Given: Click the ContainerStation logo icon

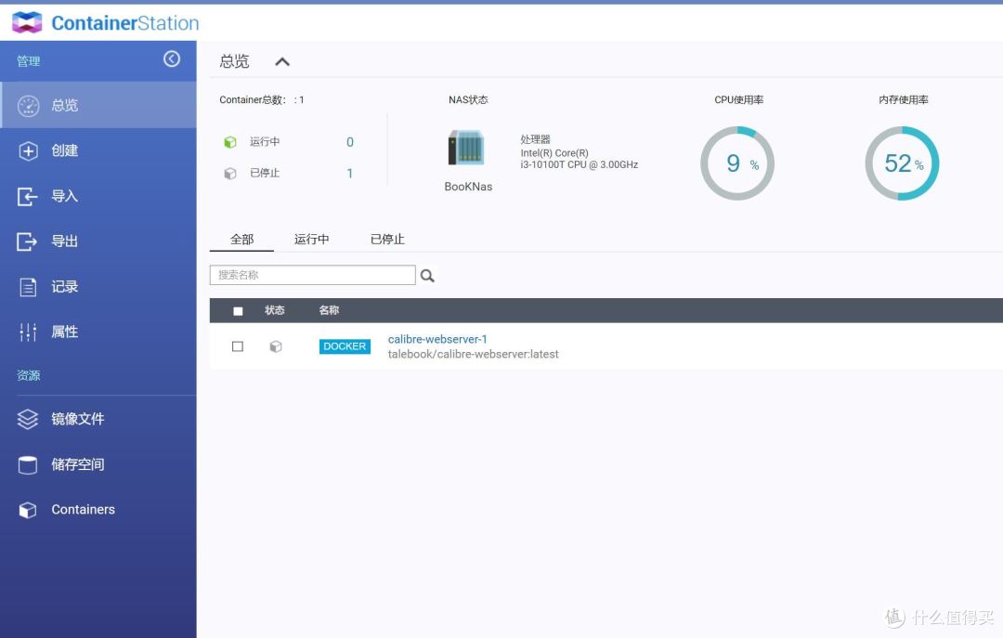Looking at the screenshot, I should (x=27, y=22).
